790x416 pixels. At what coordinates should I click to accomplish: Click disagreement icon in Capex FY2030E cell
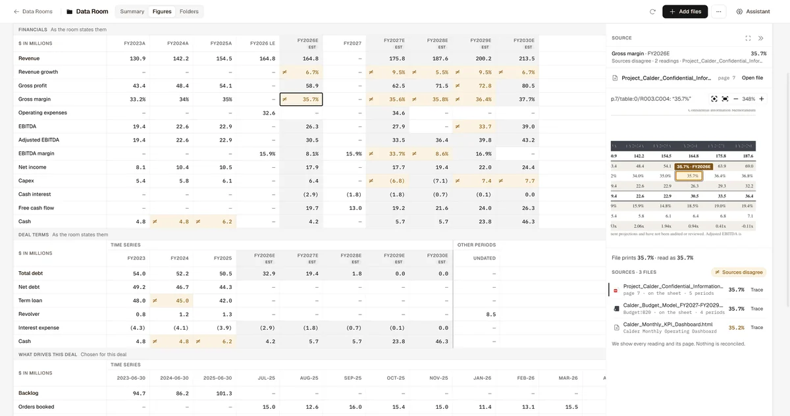pos(502,180)
